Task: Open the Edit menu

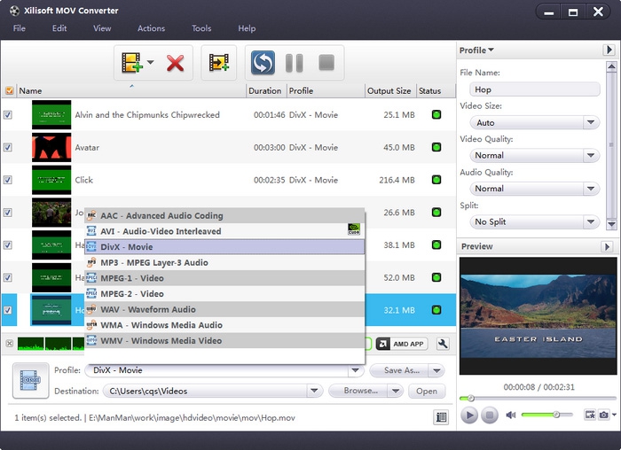Action: [59, 28]
